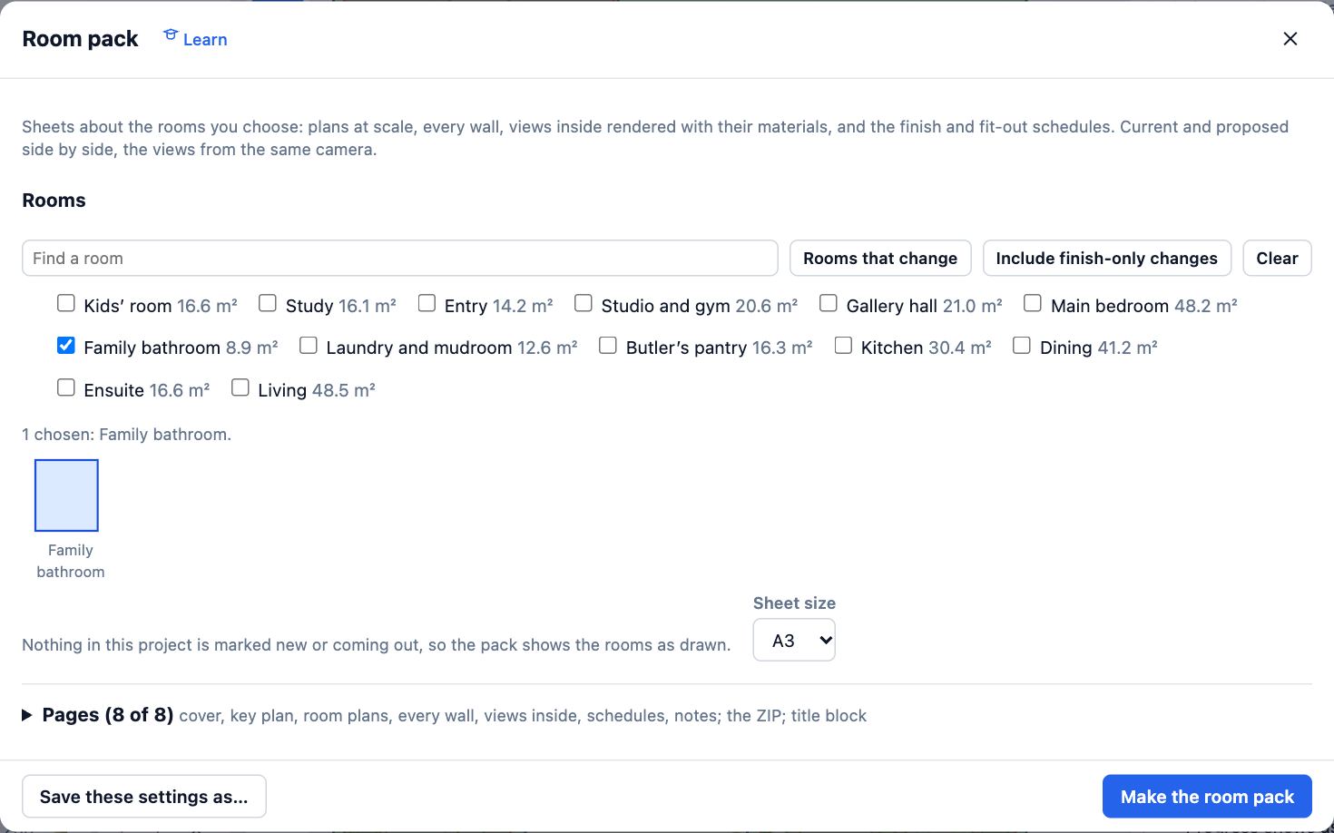Viewport: 1334px width, 833px height.
Task: Tick the Living 48.5 m² checkbox
Action: pyautogui.click(x=240, y=388)
